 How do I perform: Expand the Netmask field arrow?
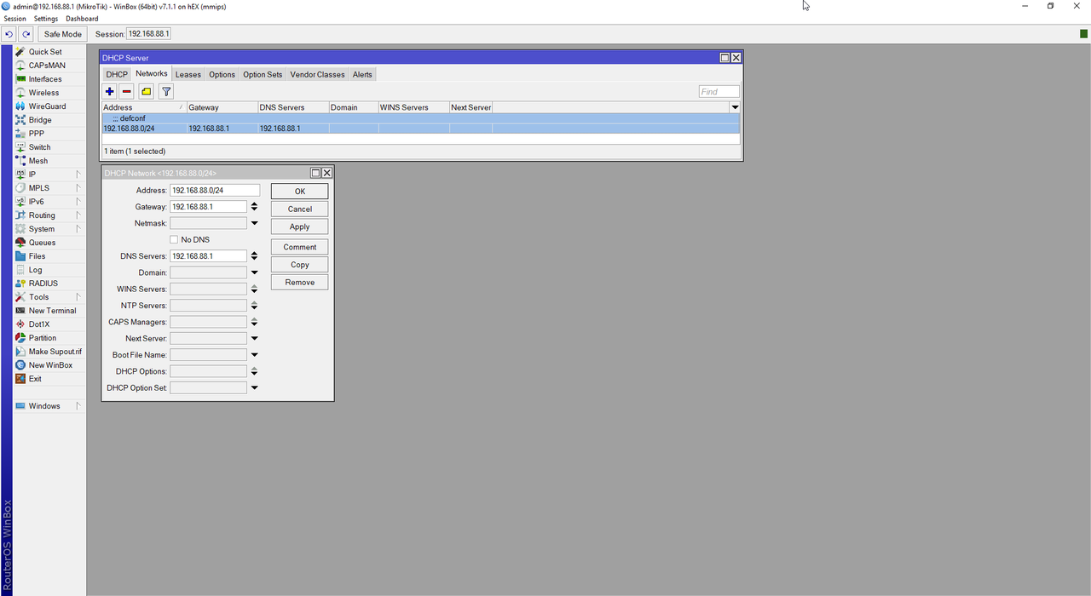pos(254,223)
